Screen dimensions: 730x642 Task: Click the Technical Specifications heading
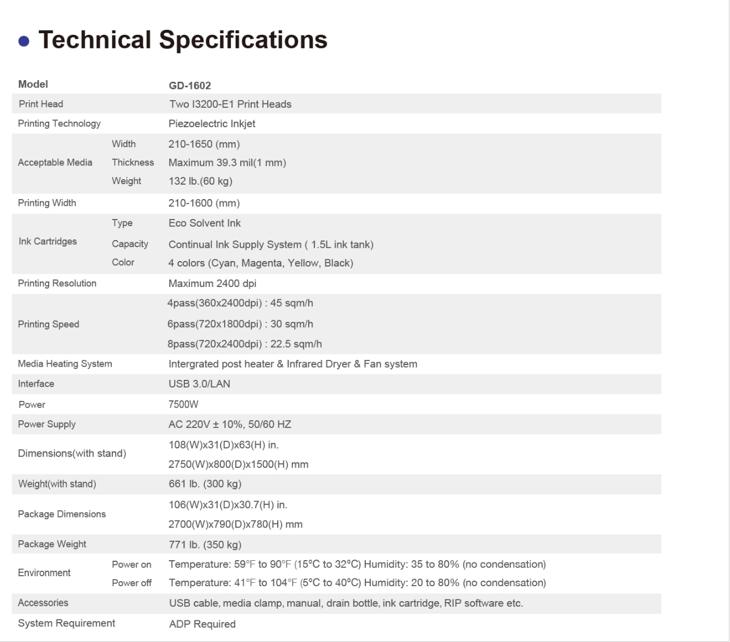183,40
